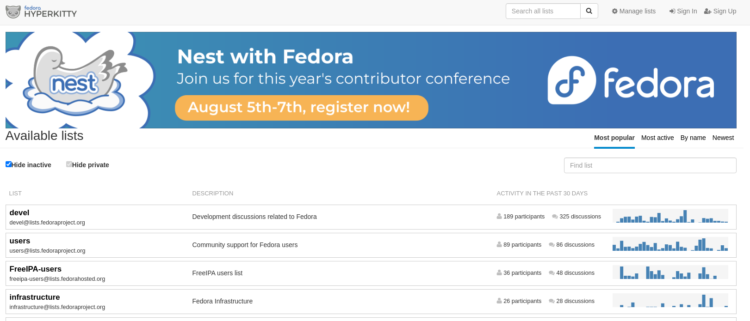750x321 pixels.
Task: Toggle the Hide private checkbox
Action: click(x=69, y=164)
